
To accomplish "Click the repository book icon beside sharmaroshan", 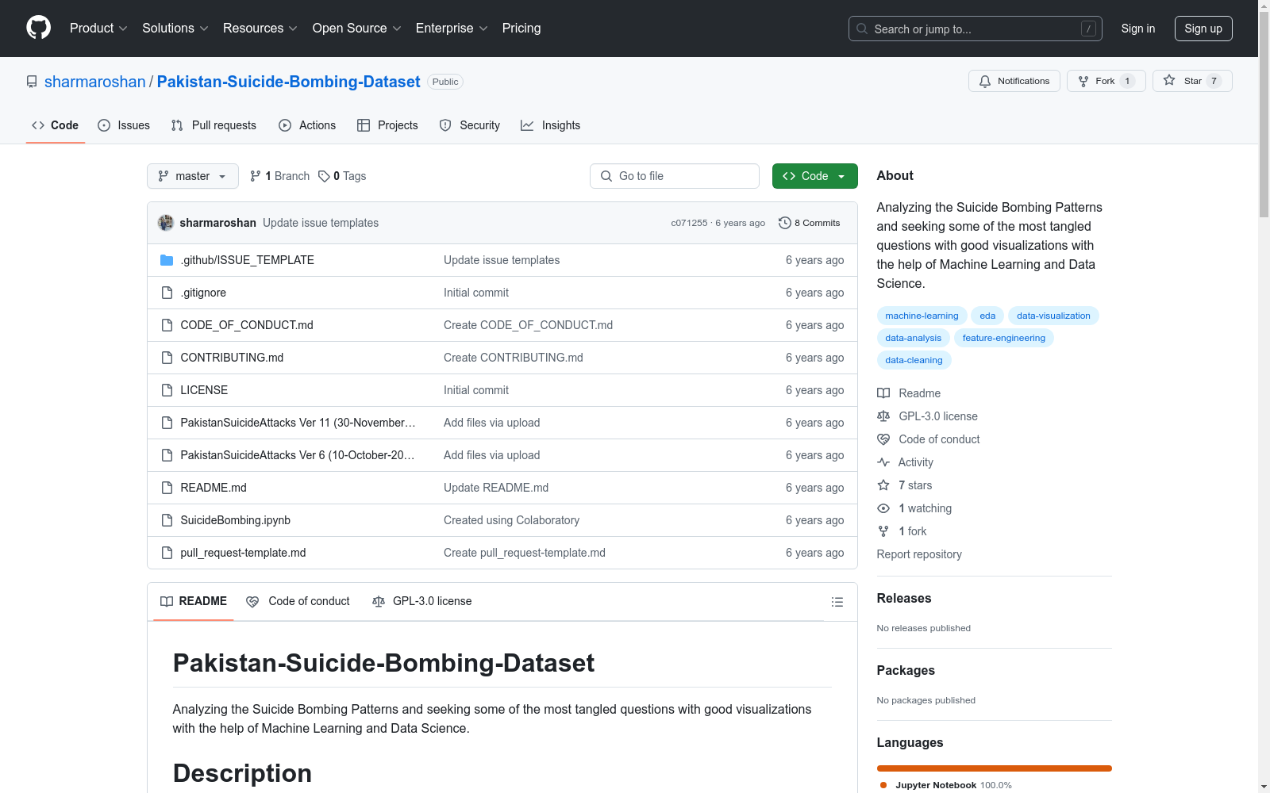I will pyautogui.click(x=32, y=82).
